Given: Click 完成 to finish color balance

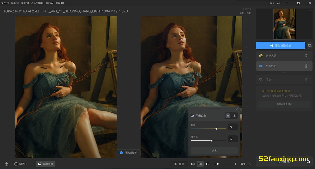Looking at the screenshot, I should [x=214, y=150].
